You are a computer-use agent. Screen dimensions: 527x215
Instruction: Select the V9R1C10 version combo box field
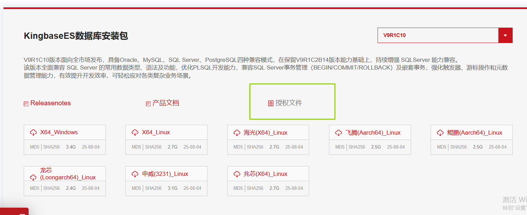click(x=445, y=35)
